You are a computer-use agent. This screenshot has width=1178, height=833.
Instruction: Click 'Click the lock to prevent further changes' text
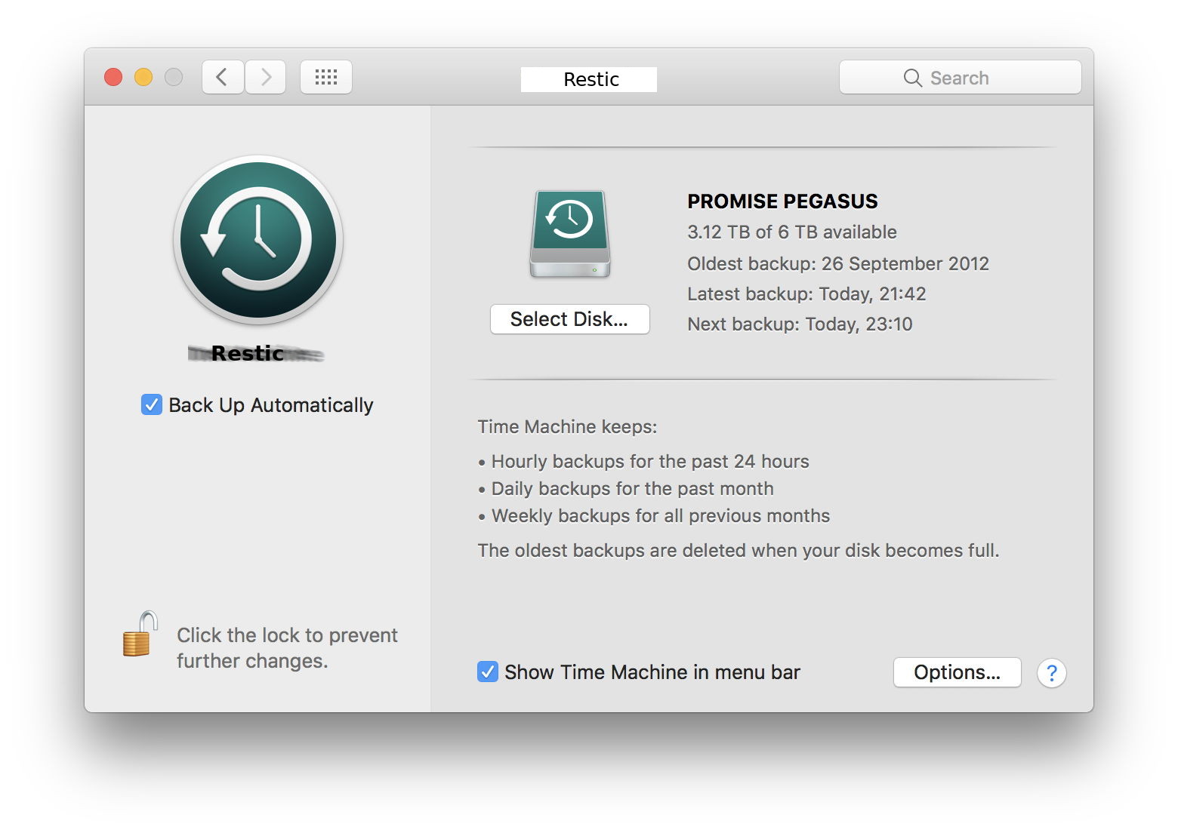pos(287,647)
